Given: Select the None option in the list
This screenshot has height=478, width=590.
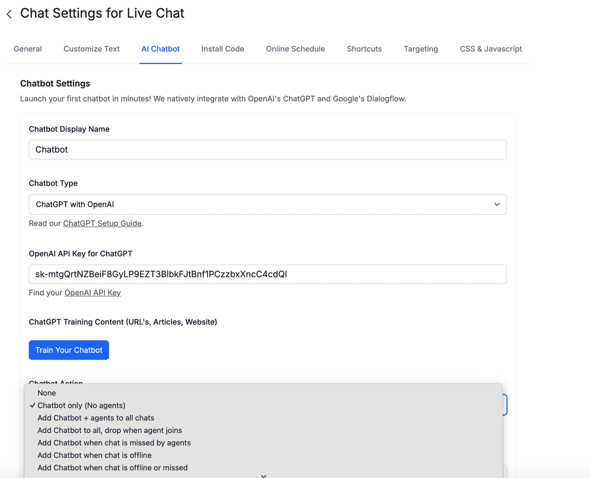Looking at the screenshot, I should click(47, 393).
